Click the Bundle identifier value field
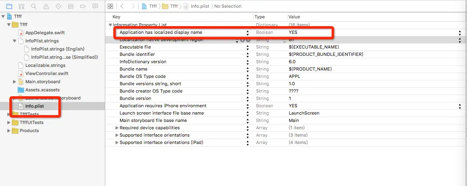467x186 pixels. (x=320, y=54)
